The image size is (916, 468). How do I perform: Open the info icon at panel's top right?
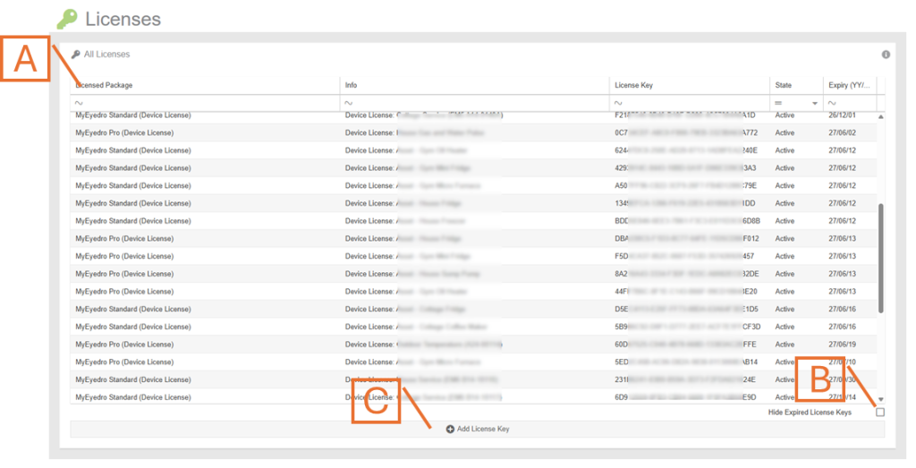pos(886,55)
